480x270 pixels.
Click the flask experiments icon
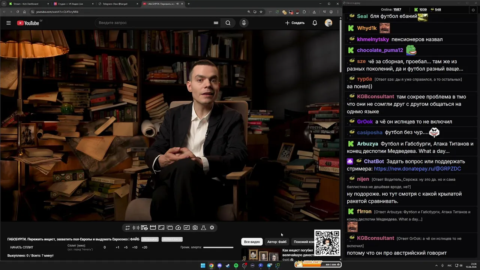point(204,228)
